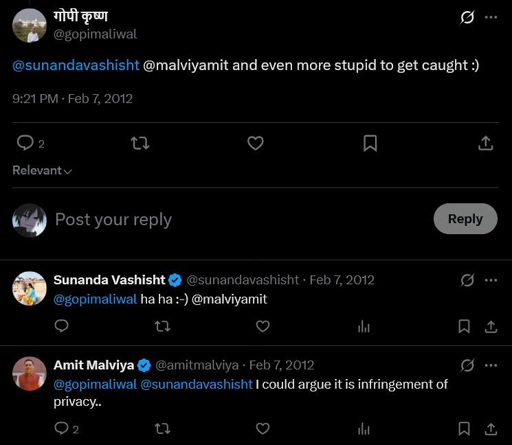Like the main tweet by gopimaliwal
Image resolution: width=512 pixels, height=445 pixels.
256,143
